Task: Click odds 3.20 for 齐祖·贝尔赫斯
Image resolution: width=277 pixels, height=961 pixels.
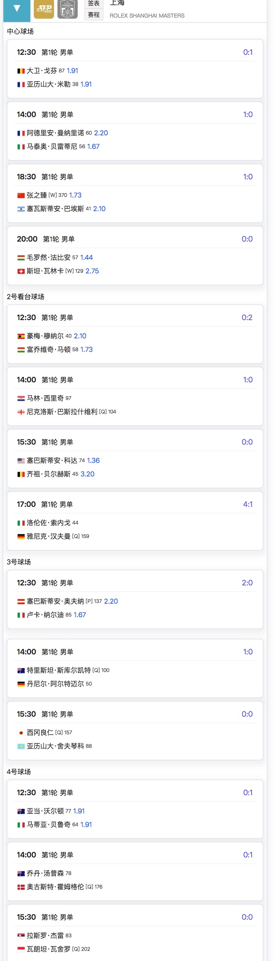Action: (87, 474)
